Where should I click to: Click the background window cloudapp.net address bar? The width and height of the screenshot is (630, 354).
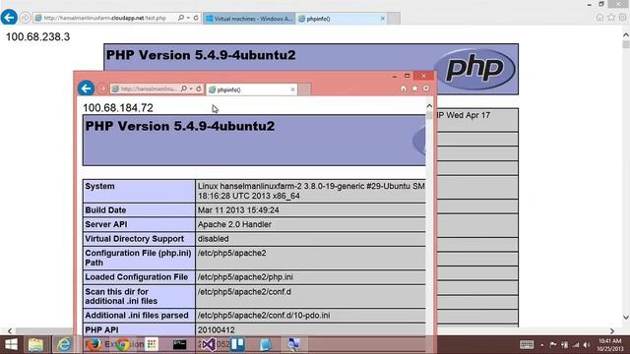[x=104, y=18]
